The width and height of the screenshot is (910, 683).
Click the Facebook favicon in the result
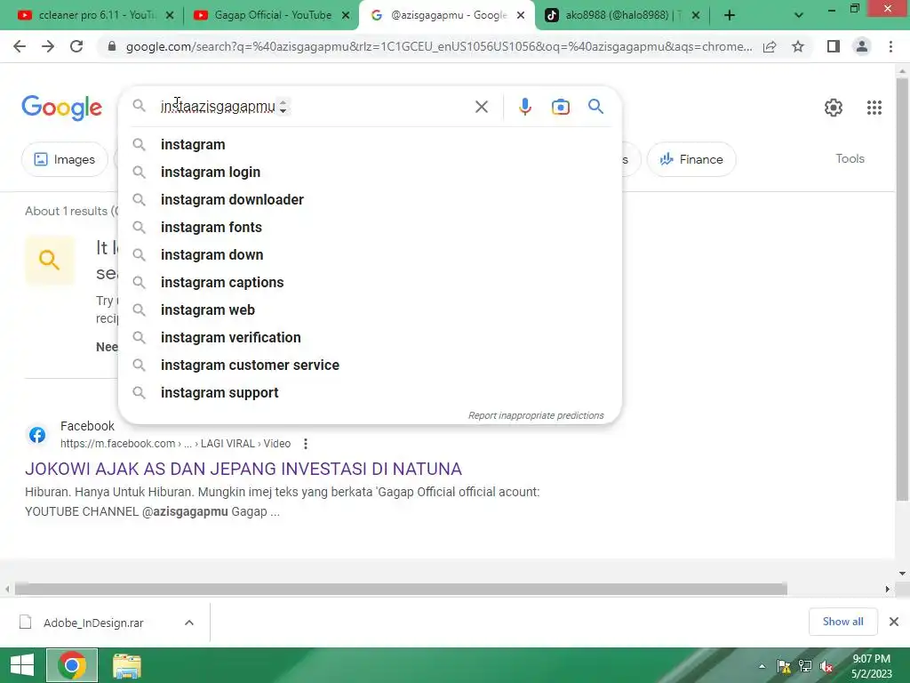37,435
